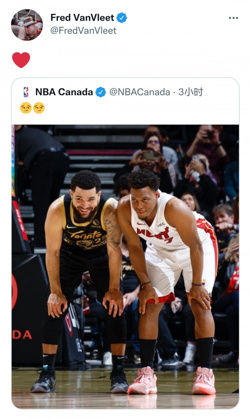The height and width of the screenshot is (418, 250).
Task: Click the pink sneakers in the photo
Action: (x=172, y=381)
